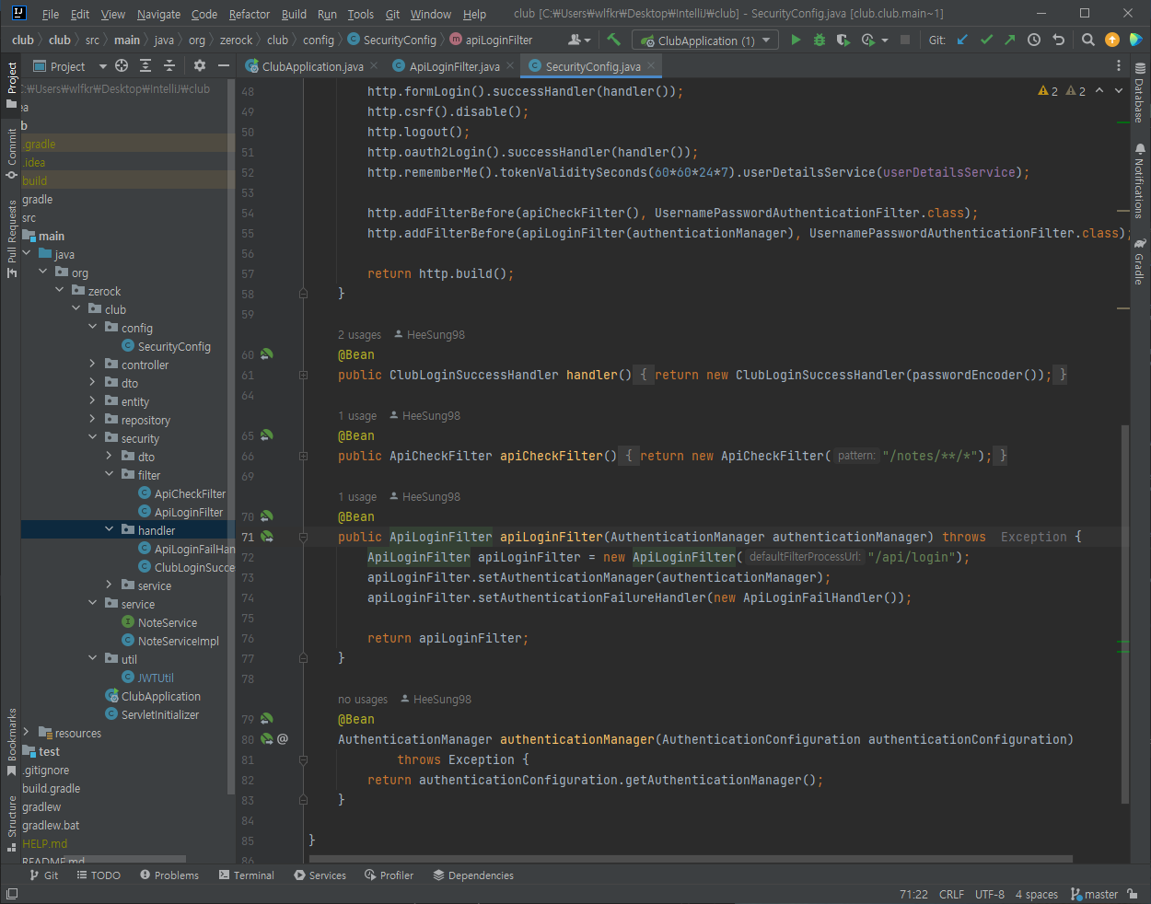Start debugging with the bug icon
1151x904 pixels.
(x=819, y=40)
